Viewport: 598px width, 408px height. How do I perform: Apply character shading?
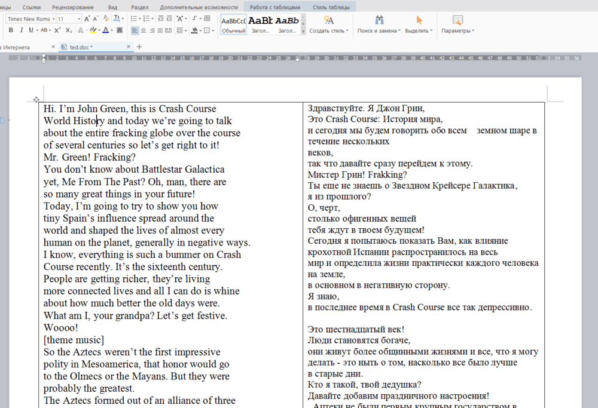coord(120,30)
